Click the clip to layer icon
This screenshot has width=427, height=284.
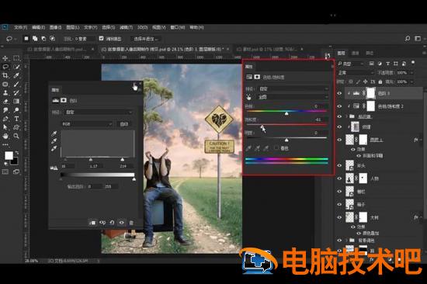92,223
